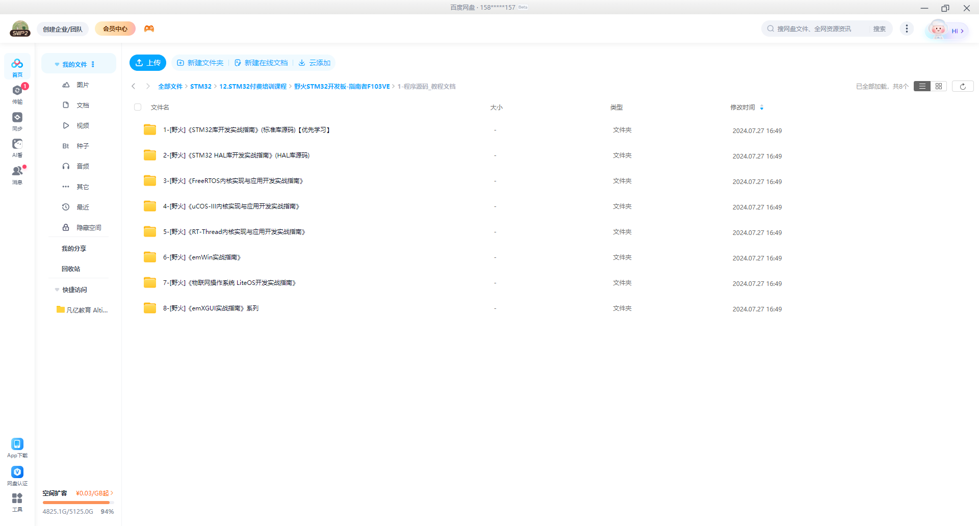Screen dimensions: 979x526
Task: Click the 类型 column header
Action: point(616,107)
